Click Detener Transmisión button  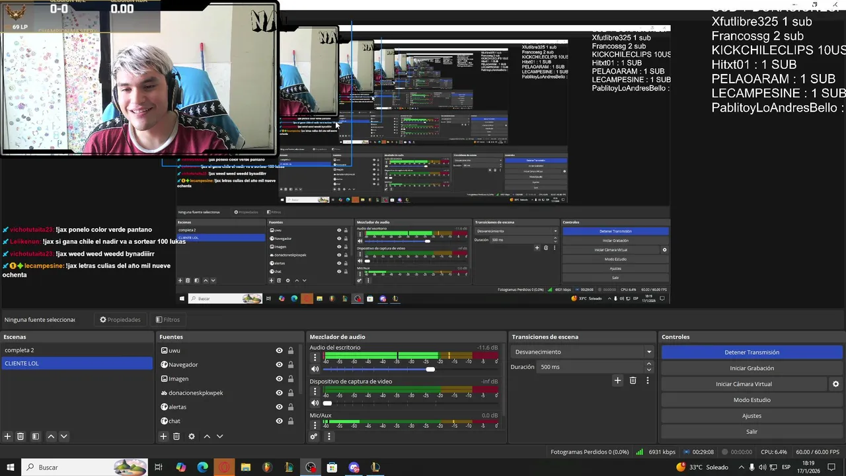pos(751,352)
